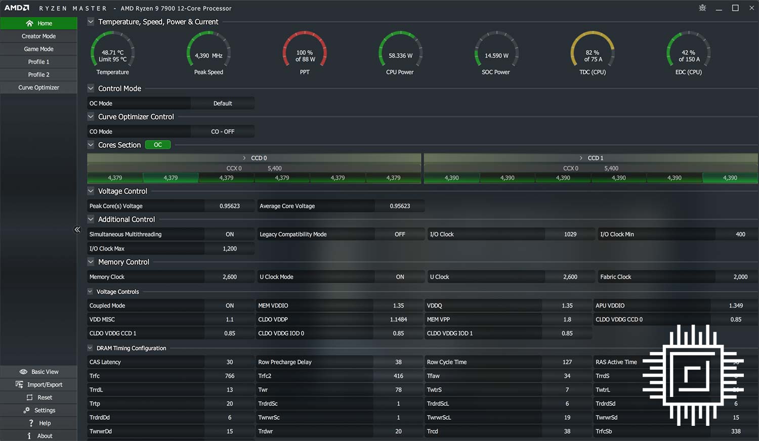Viewport: 759px width, 441px height.
Task: Collapse the Voltage Control section
Action: click(91, 191)
